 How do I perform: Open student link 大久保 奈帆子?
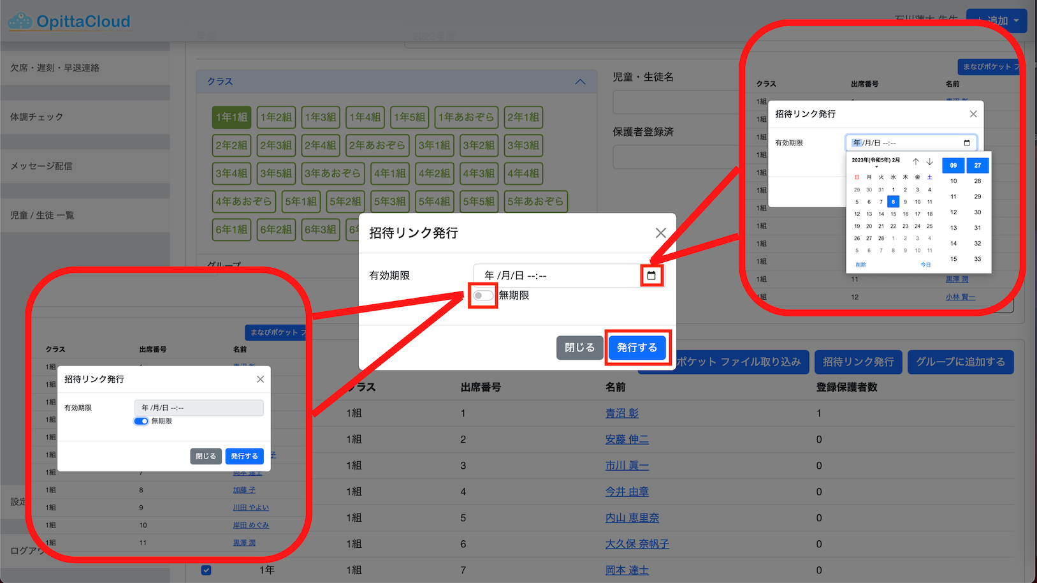[637, 544]
